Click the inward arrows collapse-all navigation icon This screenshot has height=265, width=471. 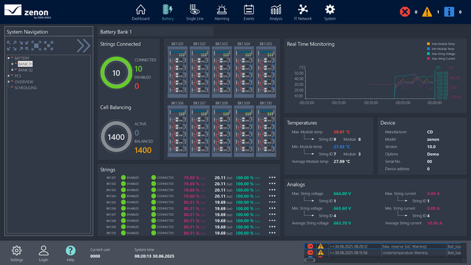coord(24,46)
